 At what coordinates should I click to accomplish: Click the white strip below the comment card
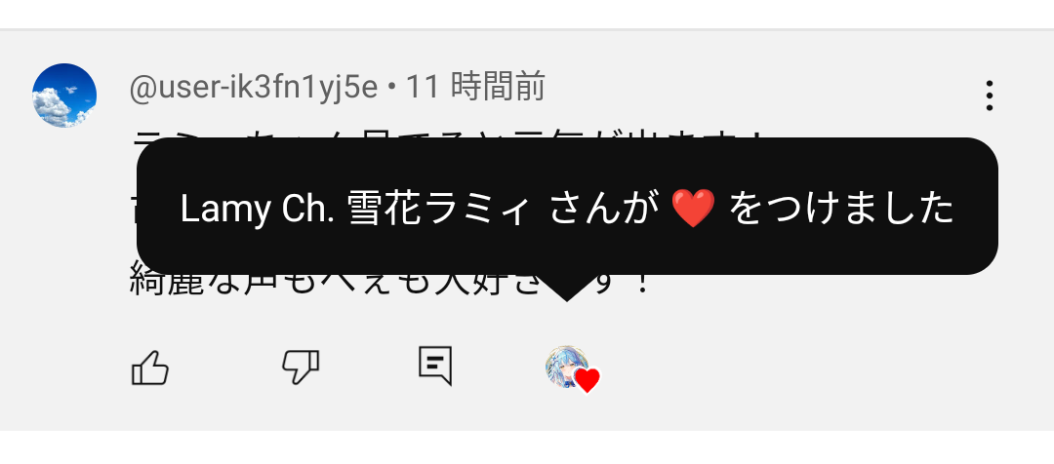[x=527, y=447]
